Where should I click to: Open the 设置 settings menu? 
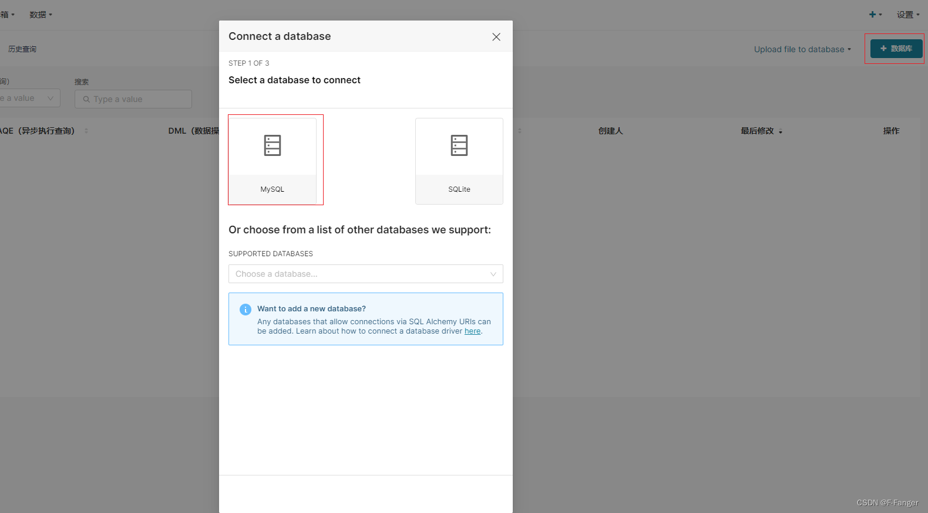tap(908, 15)
